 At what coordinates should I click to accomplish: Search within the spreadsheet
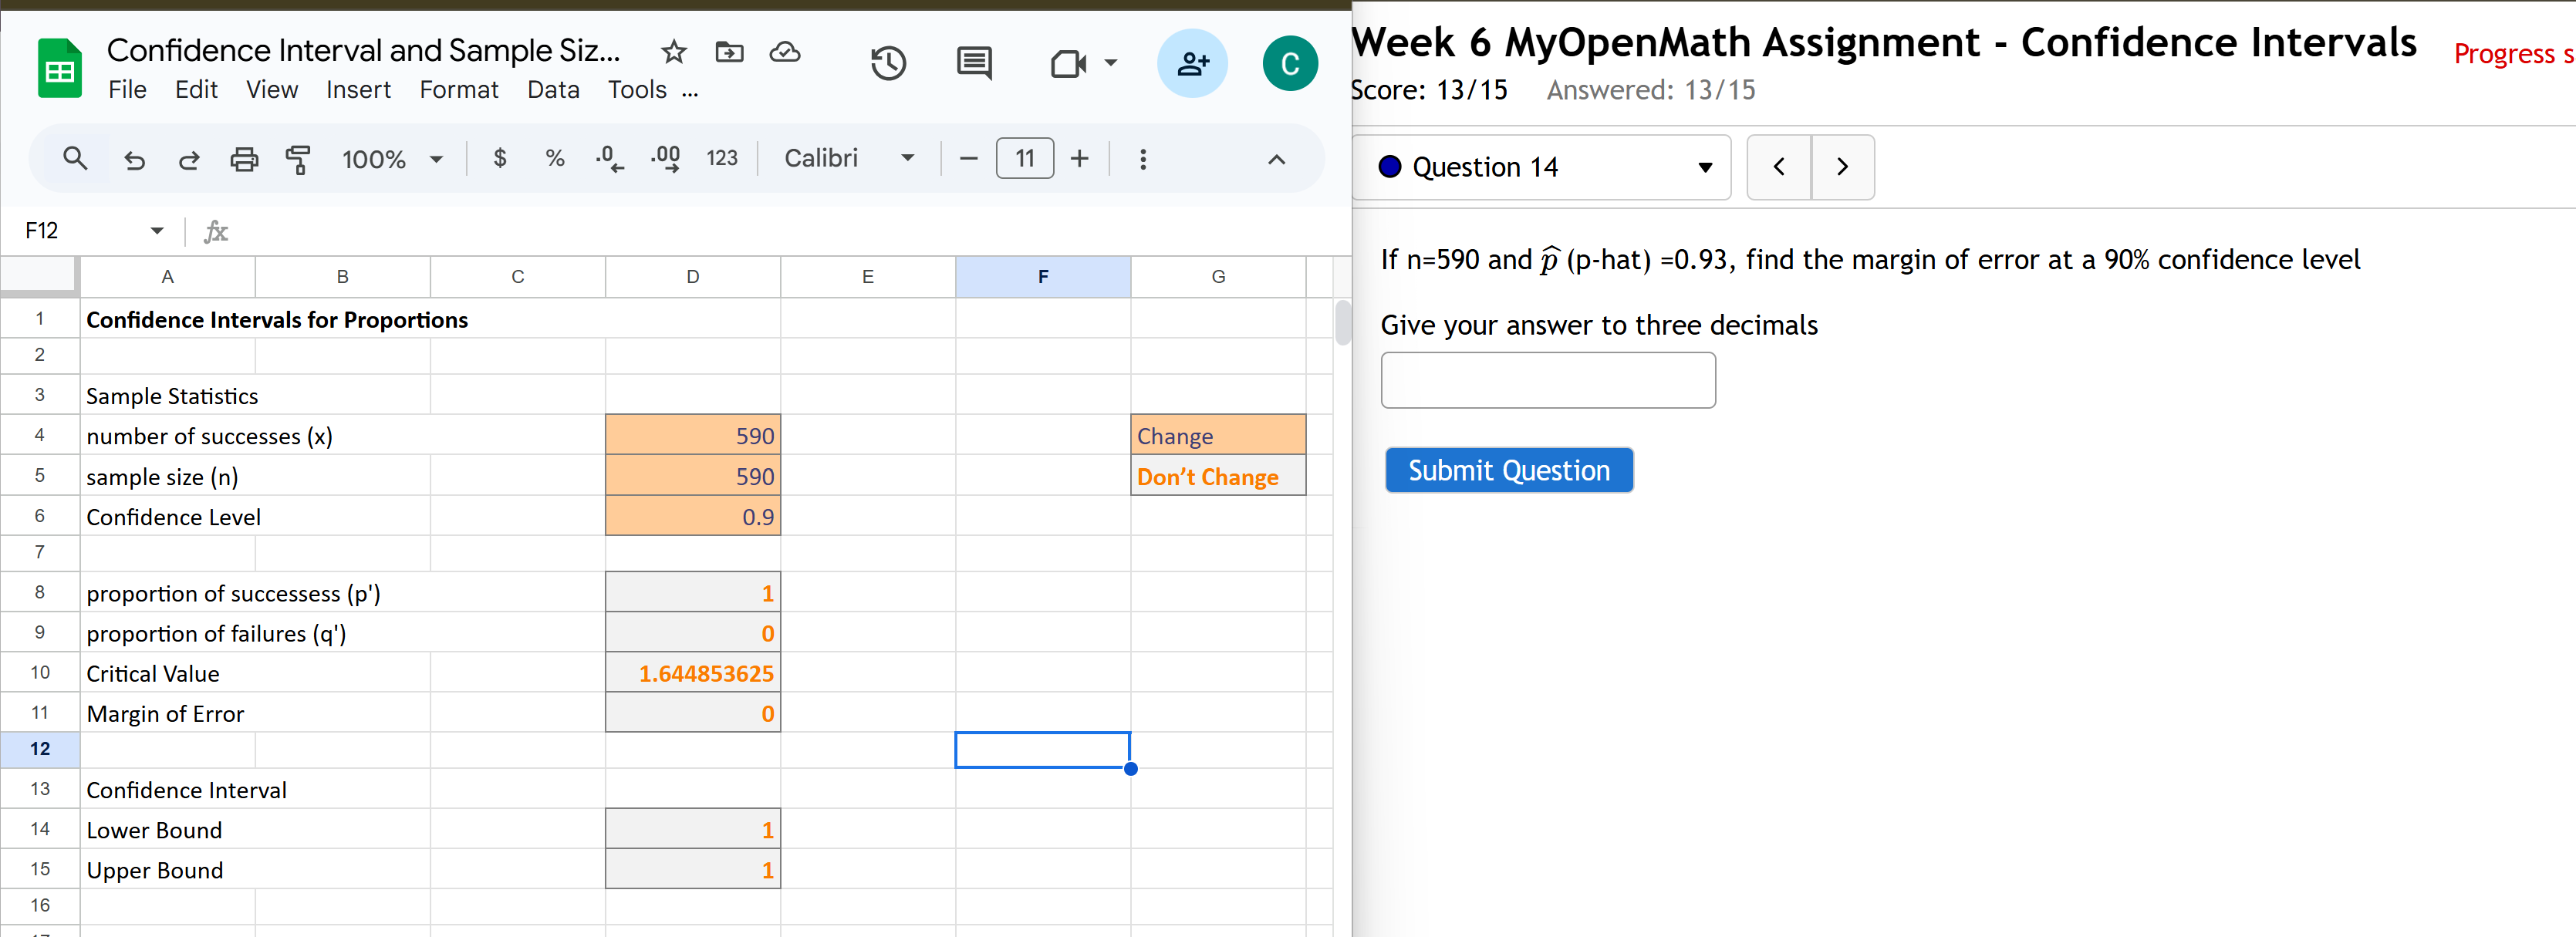75,158
